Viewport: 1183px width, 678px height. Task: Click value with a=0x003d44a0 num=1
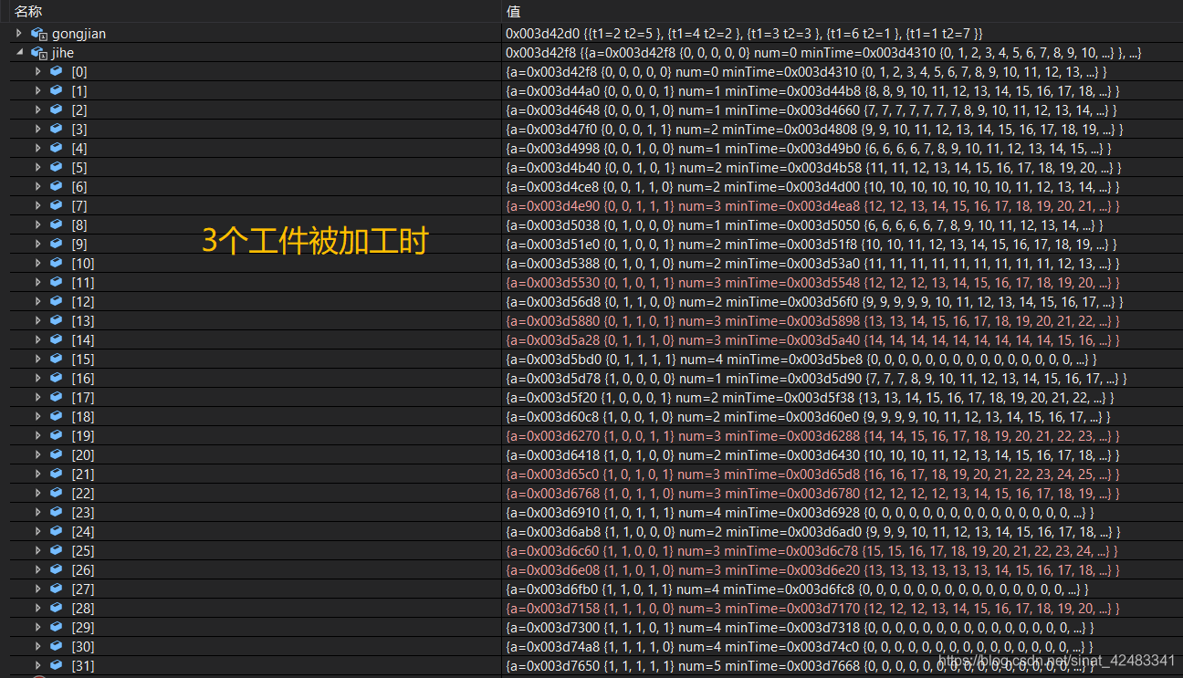812,90
